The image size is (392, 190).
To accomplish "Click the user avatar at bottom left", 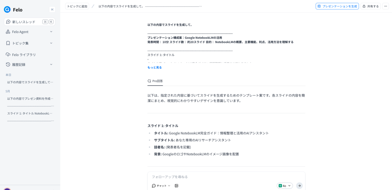I will click(x=7, y=189).
